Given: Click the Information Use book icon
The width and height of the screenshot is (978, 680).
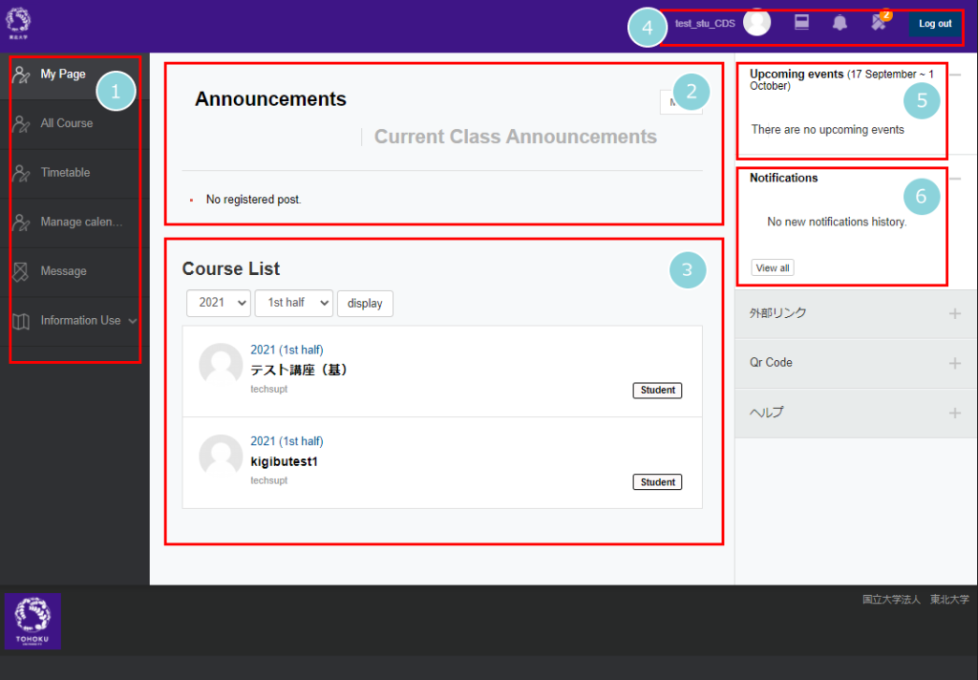Looking at the screenshot, I should [21, 321].
